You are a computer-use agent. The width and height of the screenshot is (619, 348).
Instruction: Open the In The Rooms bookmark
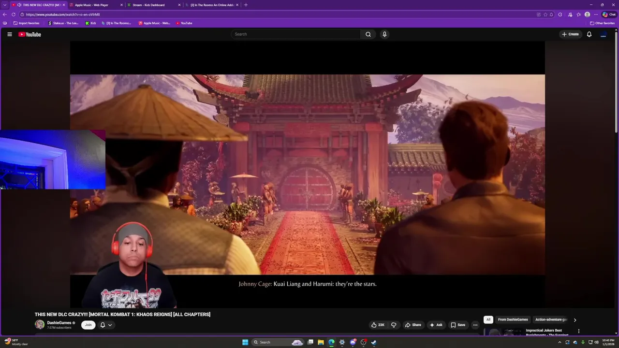tap(116, 23)
